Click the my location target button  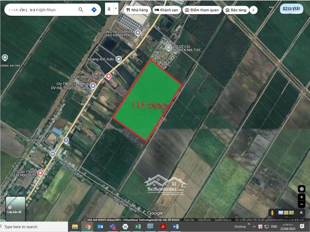click(301, 189)
